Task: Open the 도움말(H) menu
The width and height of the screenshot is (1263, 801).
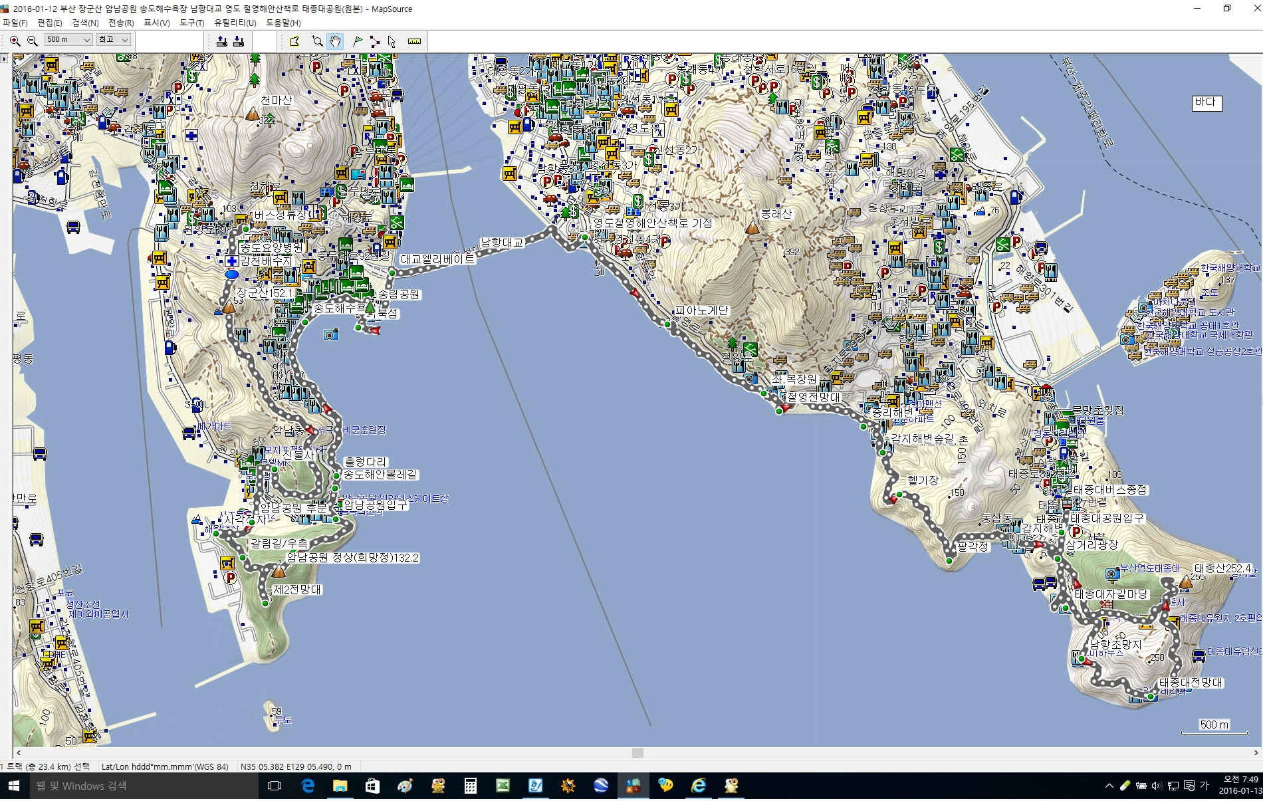Action: click(283, 23)
